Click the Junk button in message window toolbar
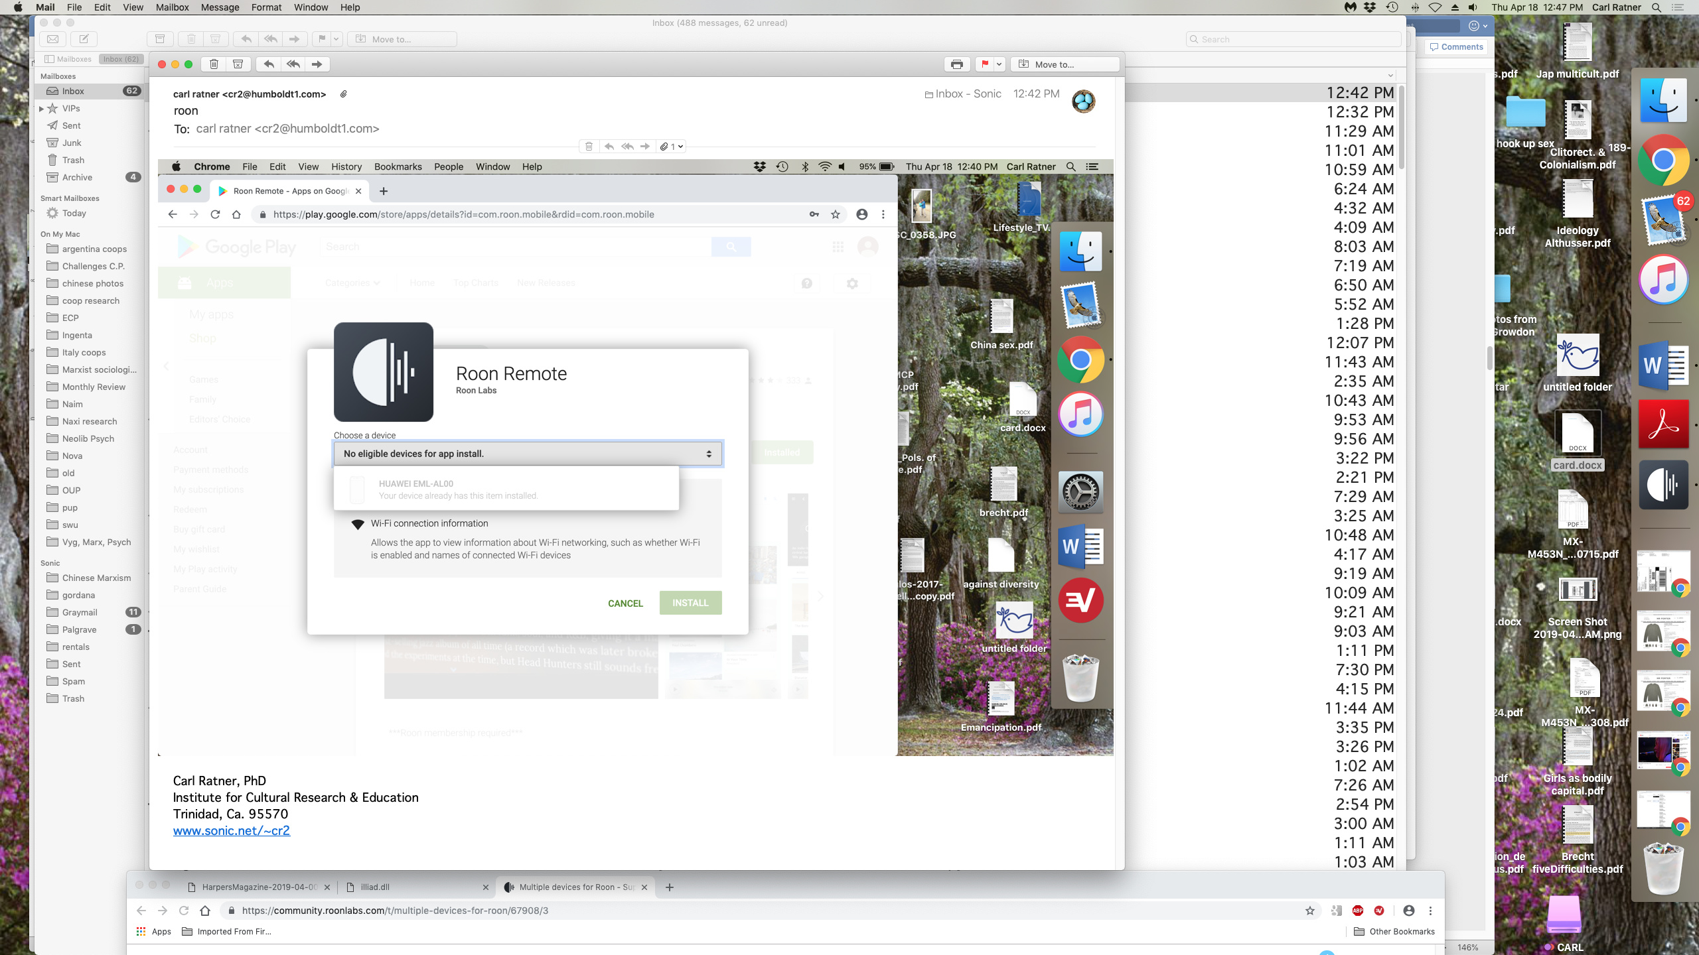This screenshot has width=1699, height=955. click(238, 64)
